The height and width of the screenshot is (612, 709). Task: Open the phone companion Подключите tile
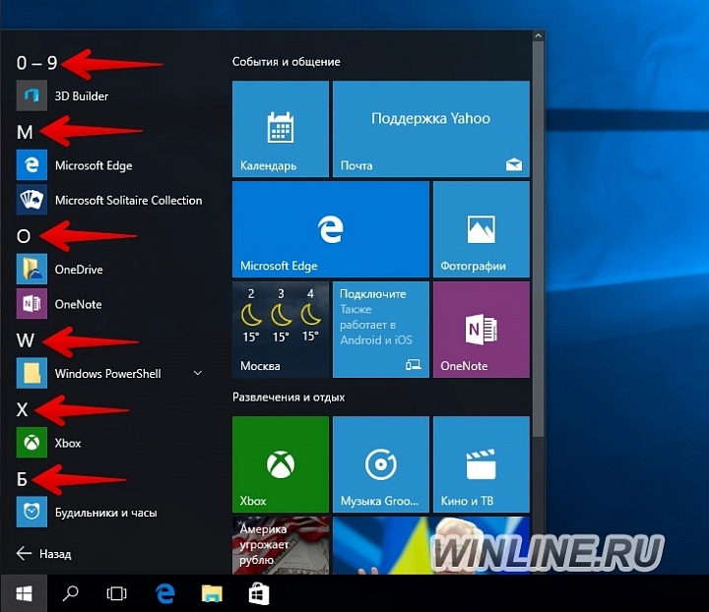tap(381, 330)
